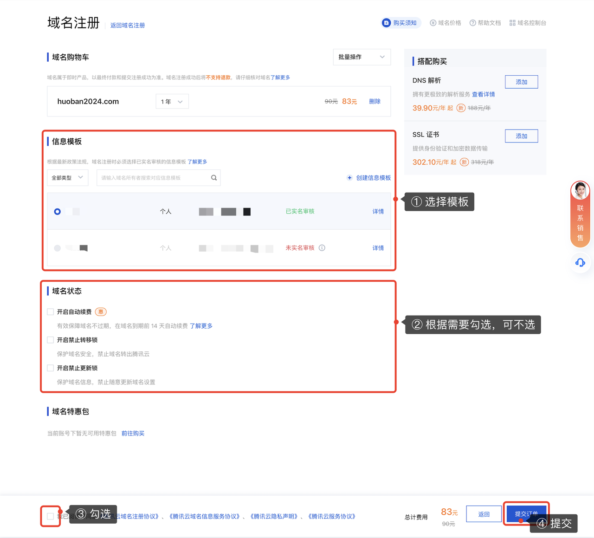The height and width of the screenshot is (538, 594).
Task: Click the 域名价格 pricing icon
Action: point(433,23)
